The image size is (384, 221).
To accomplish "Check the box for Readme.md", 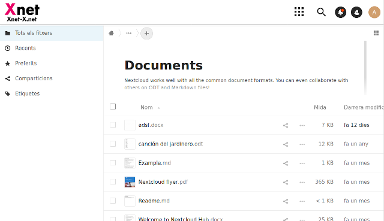I will point(113,201).
